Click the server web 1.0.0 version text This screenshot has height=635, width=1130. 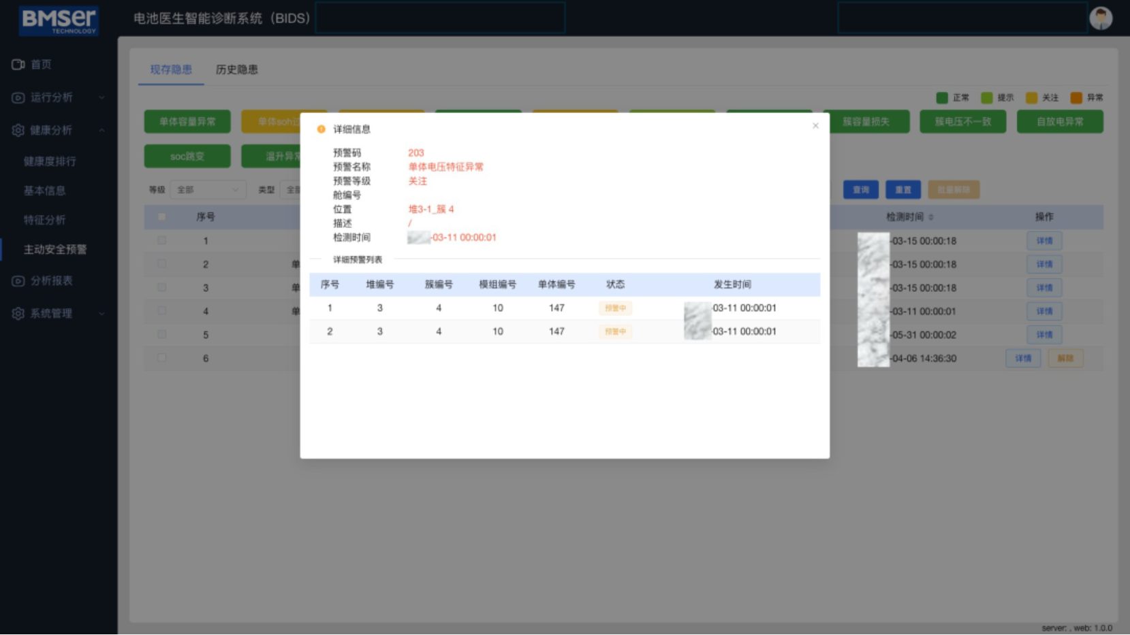[1076, 628]
